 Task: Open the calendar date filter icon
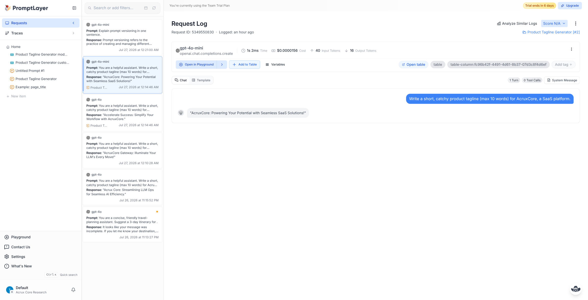tap(146, 8)
